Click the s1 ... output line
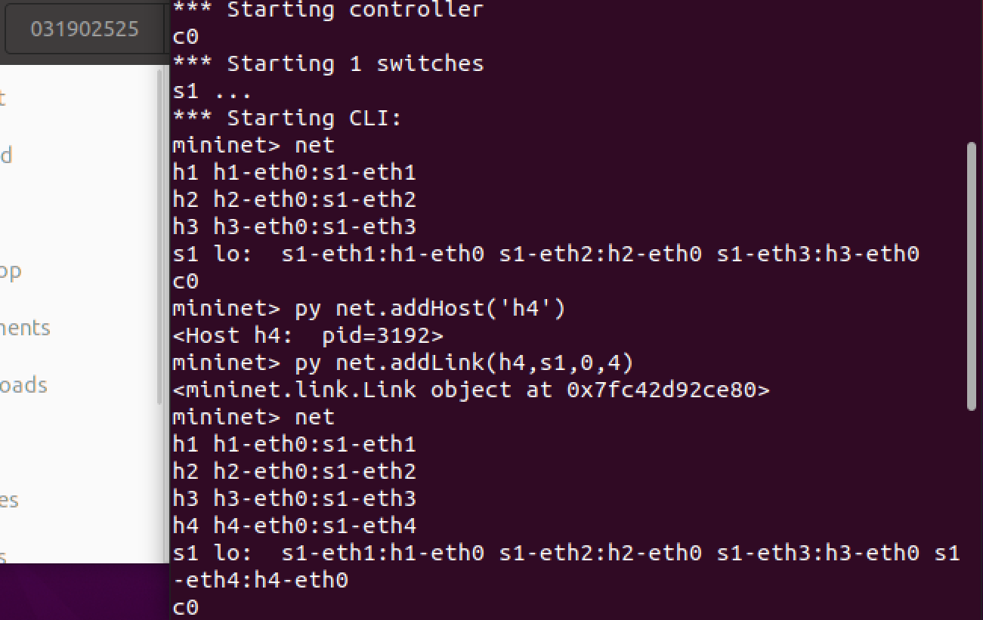983x620 pixels. point(212,91)
